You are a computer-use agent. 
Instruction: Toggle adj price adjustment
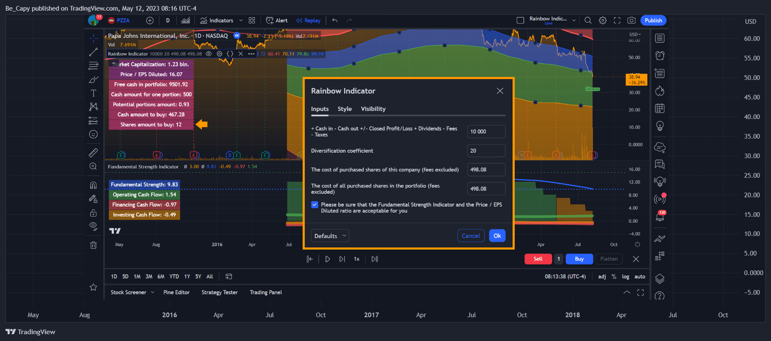[x=602, y=276]
